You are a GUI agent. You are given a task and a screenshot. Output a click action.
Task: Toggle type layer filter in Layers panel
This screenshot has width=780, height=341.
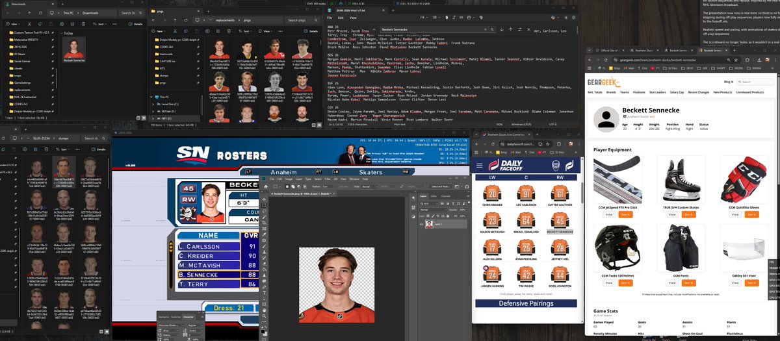pyautogui.click(x=453, y=204)
